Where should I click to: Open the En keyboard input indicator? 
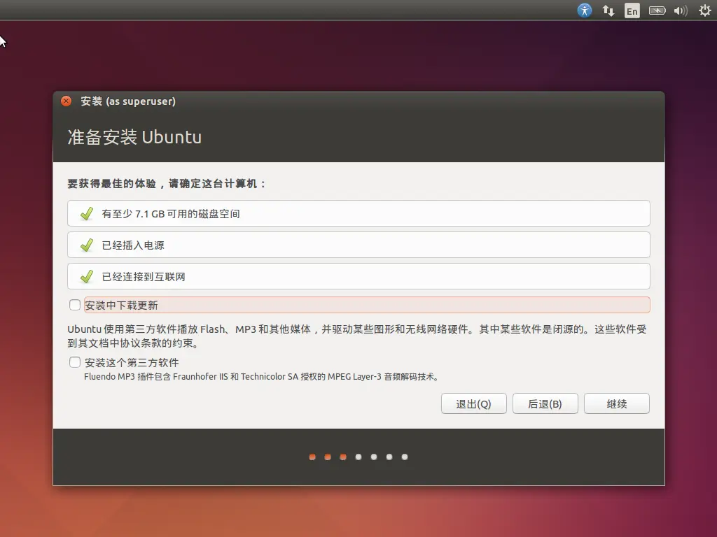click(x=632, y=10)
